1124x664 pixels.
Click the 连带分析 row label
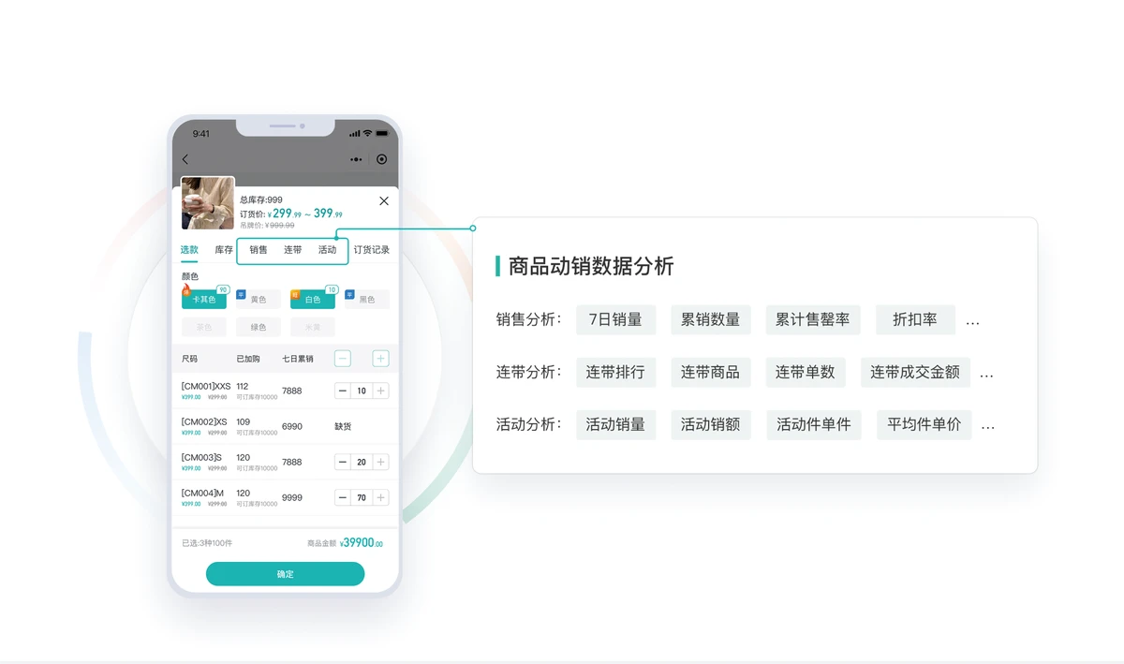coord(529,373)
